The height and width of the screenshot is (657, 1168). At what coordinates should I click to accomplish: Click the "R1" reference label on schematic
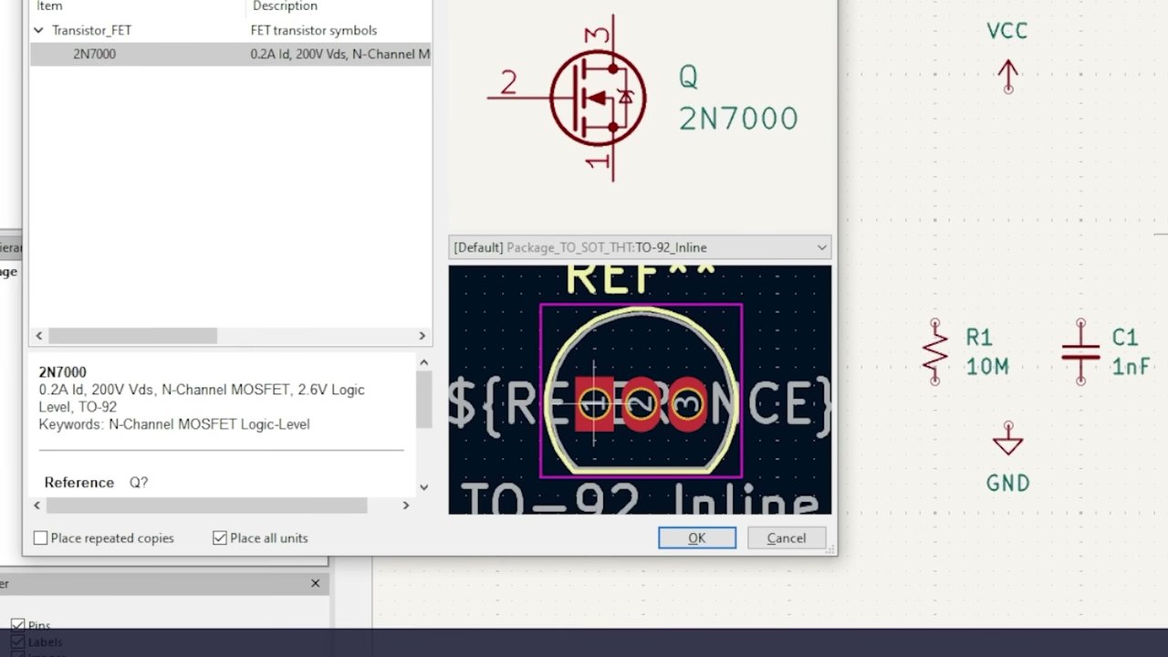tap(979, 338)
